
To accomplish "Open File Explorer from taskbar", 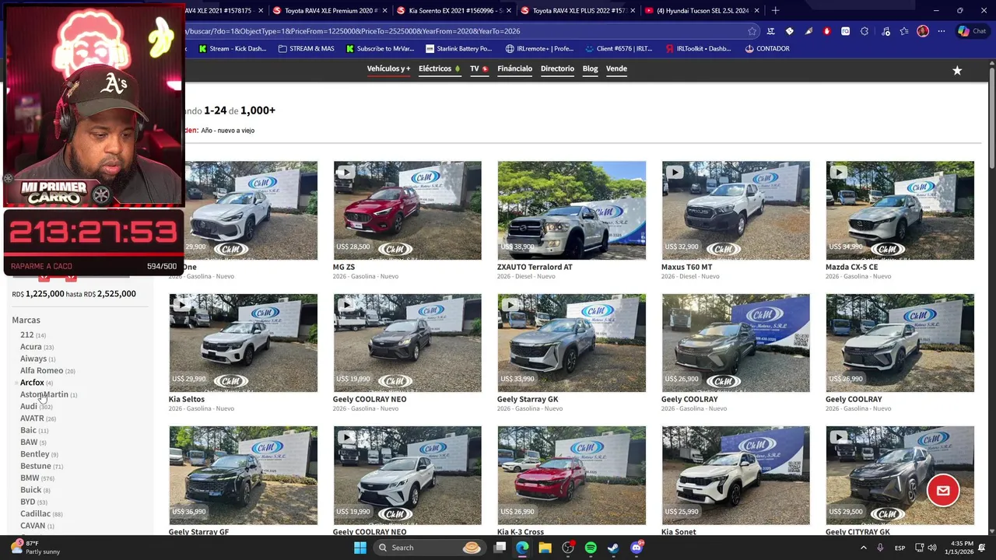I will click(545, 548).
